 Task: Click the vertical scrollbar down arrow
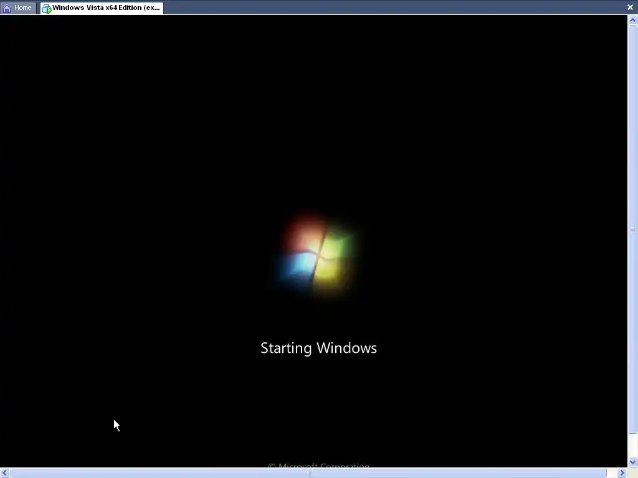(632, 462)
